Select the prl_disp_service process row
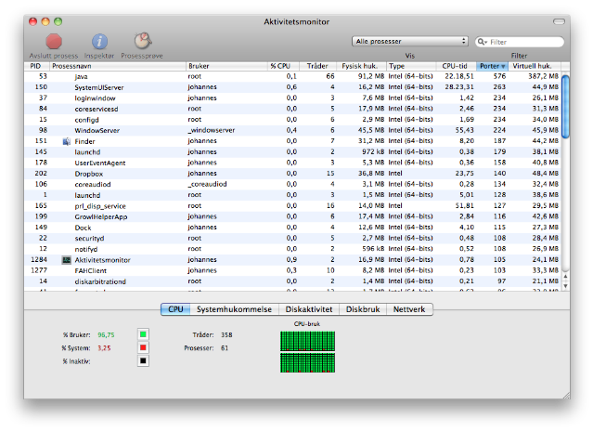Image resolution: width=593 pixels, height=431 pixels. coord(293,206)
